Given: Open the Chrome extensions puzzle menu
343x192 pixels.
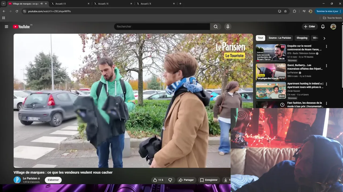Looking at the screenshot, I should pos(294,11).
